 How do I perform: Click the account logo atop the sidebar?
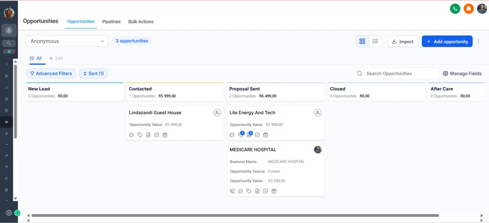pyautogui.click(x=9, y=13)
